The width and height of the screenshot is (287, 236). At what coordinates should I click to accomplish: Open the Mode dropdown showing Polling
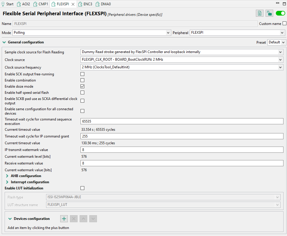click(91, 33)
